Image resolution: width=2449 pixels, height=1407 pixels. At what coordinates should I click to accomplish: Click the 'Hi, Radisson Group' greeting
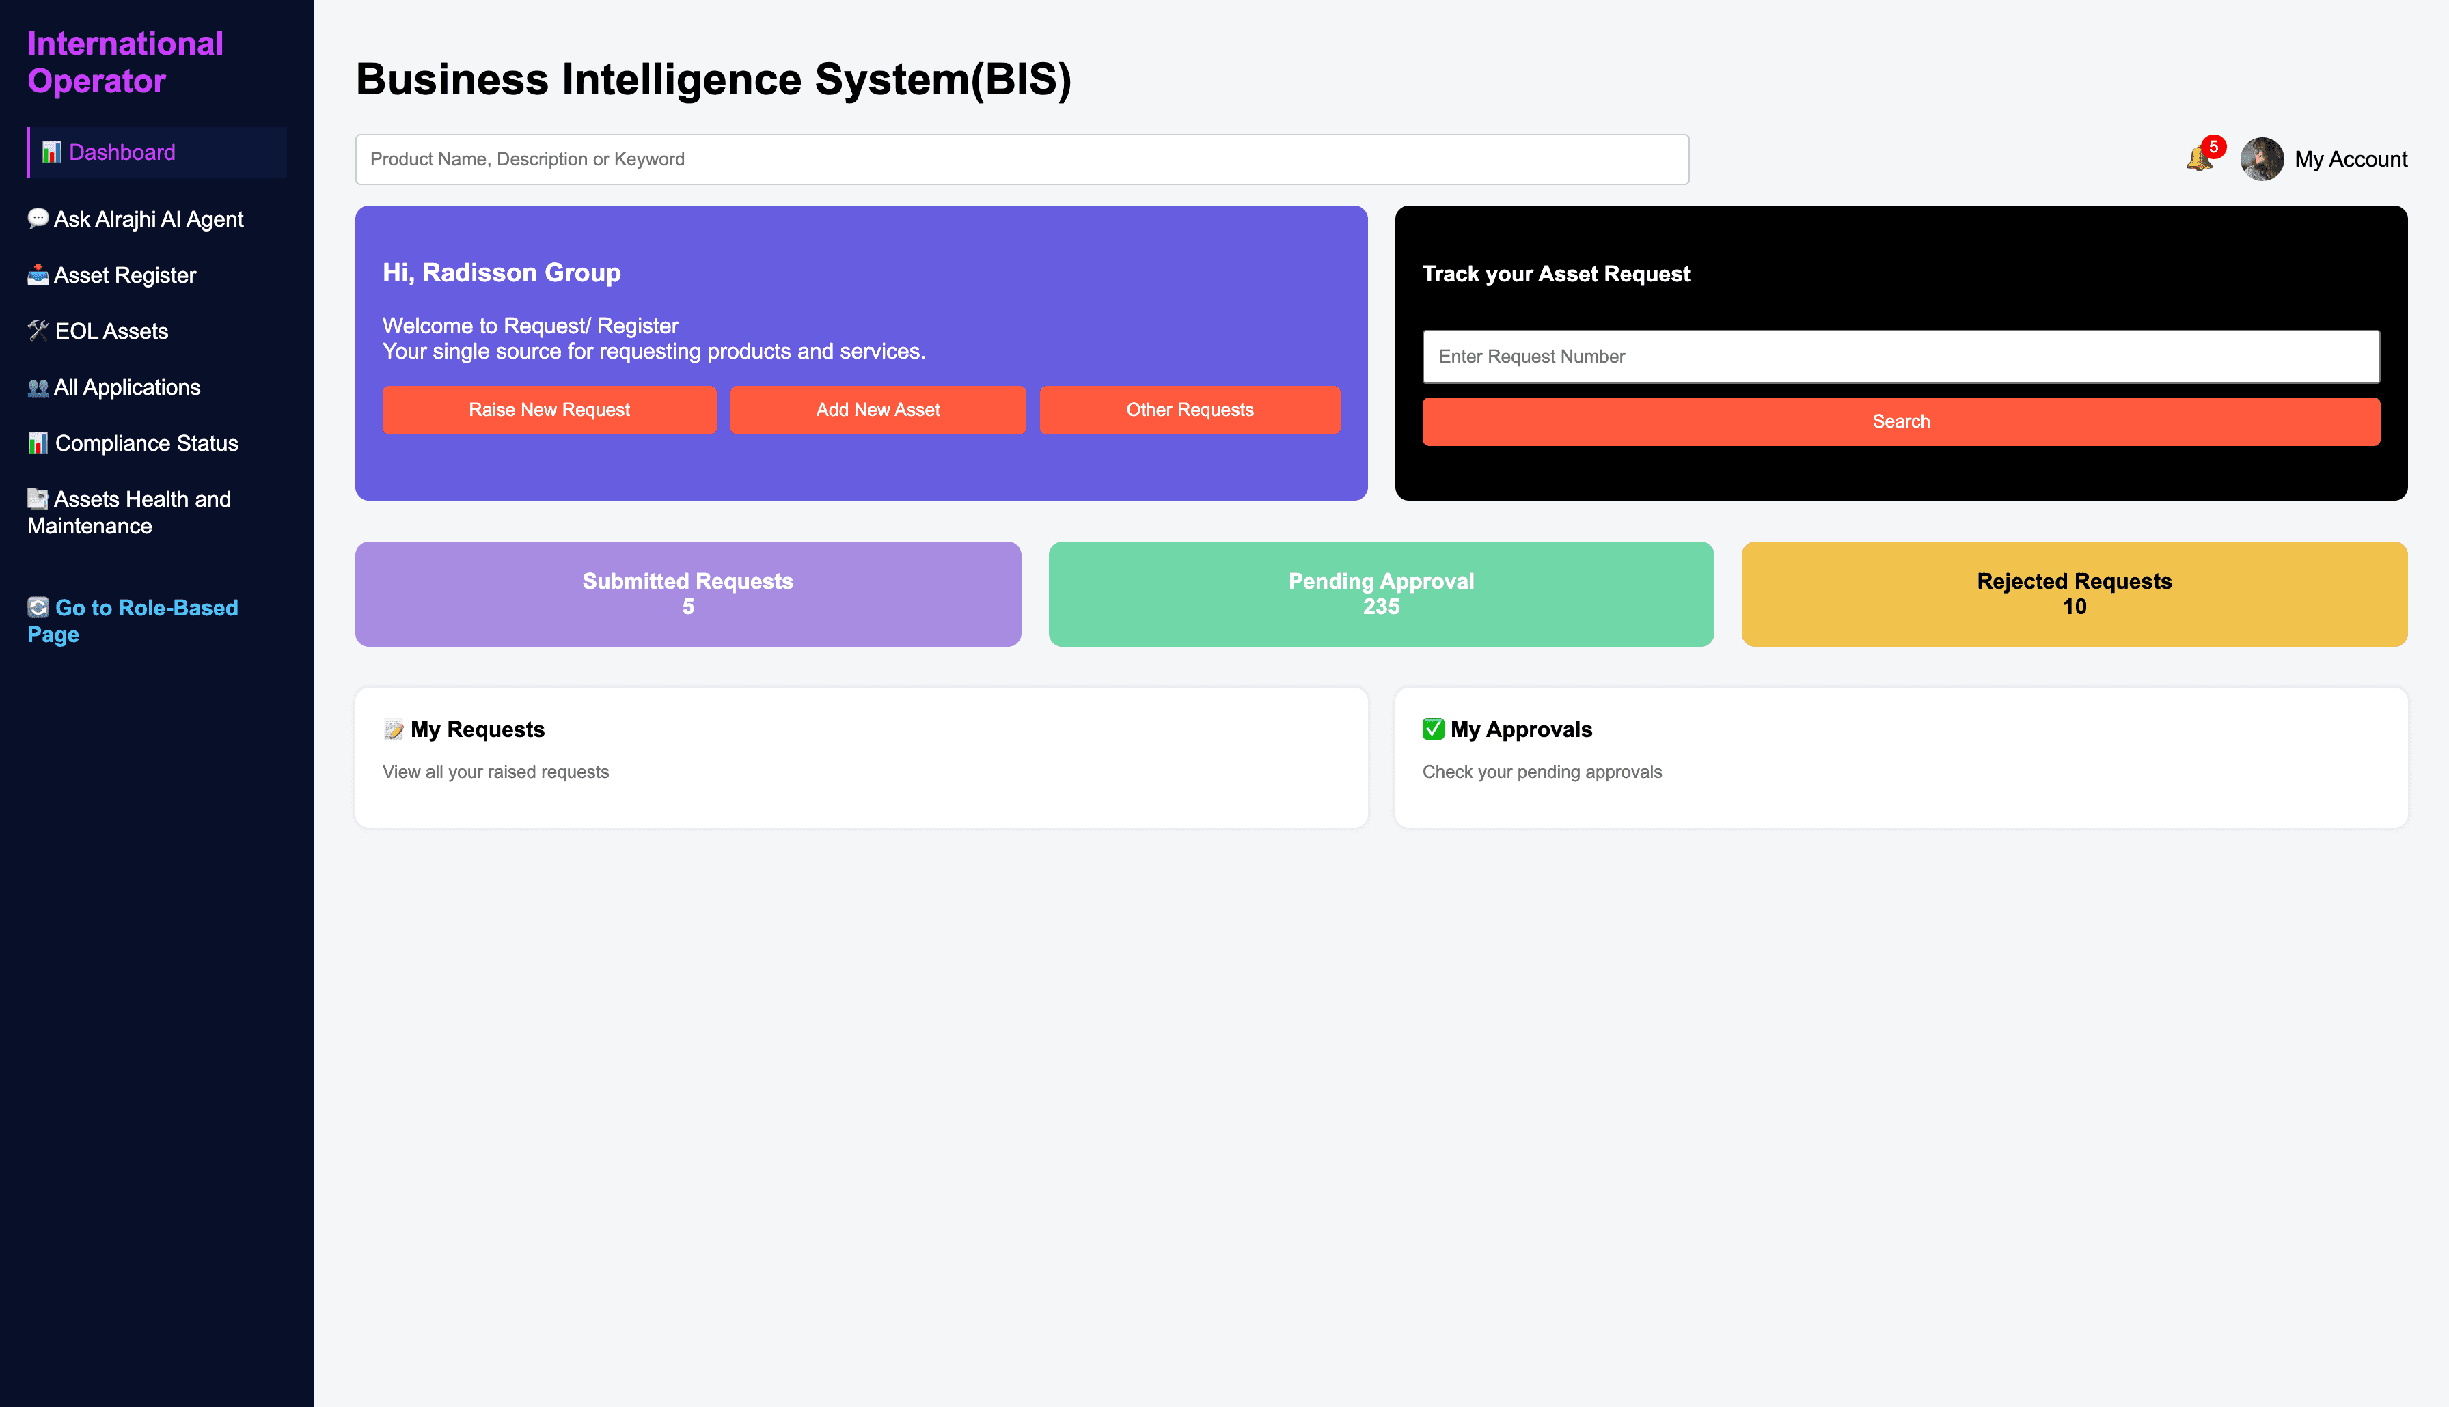point(502,273)
